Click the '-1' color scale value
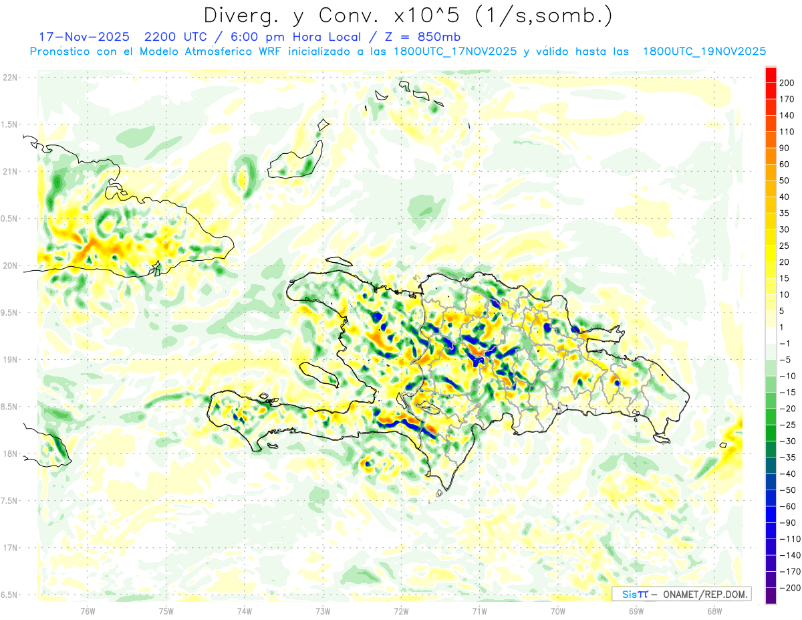The height and width of the screenshot is (620, 802). pyautogui.click(x=785, y=344)
